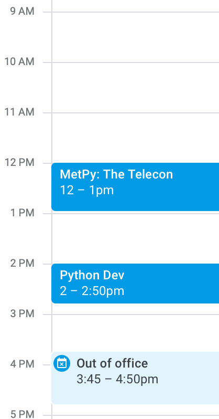This screenshot has height=419, width=219.
Task: Open the MetPy: The Telecon event
Action: pyautogui.click(x=135, y=187)
